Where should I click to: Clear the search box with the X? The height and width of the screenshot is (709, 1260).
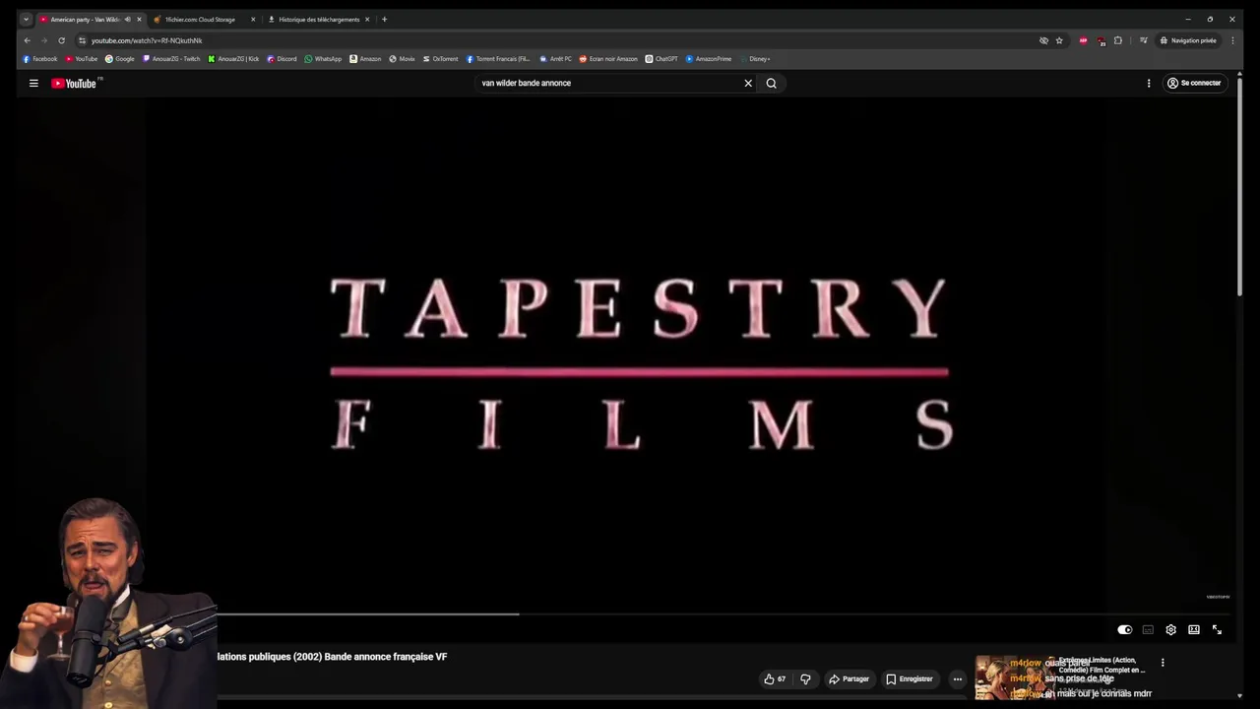pos(748,84)
